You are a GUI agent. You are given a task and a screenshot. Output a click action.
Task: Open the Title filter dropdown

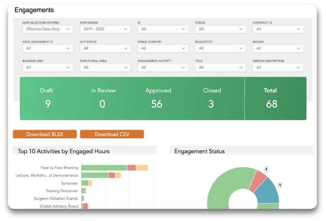[x=220, y=68]
